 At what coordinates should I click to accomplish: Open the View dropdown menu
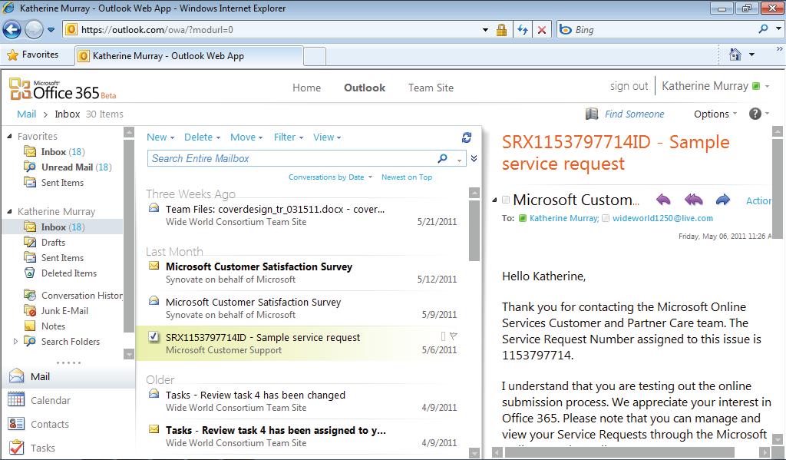327,137
